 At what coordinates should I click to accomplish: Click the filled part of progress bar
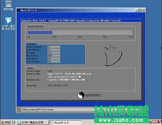click(40, 33)
